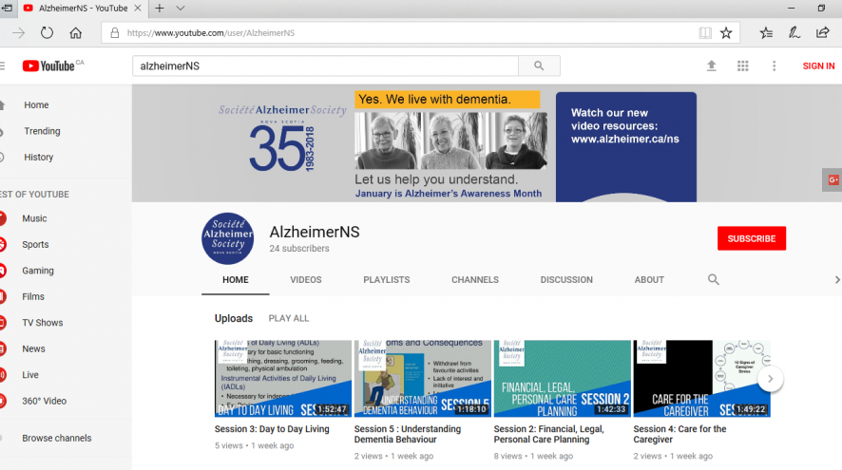Viewport: 842px width, 470px height.
Task: Click the search magnifier button
Action: pyautogui.click(x=539, y=66)
